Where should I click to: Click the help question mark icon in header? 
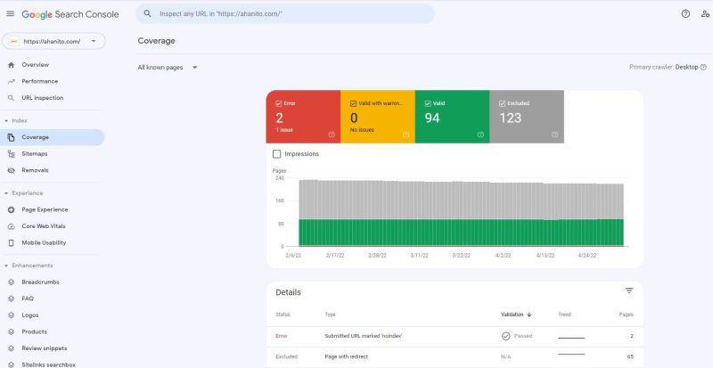click(x=685, y=14)
